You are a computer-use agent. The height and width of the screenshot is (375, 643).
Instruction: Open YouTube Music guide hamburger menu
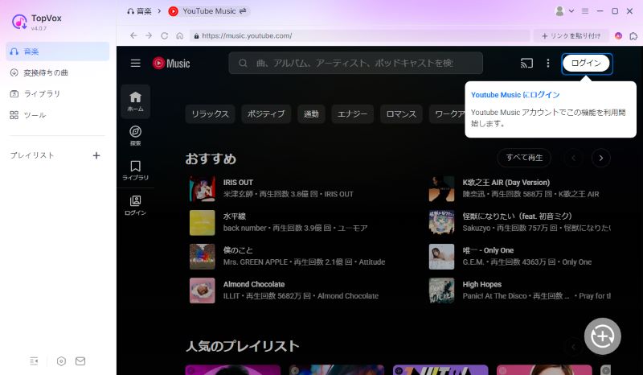coord(135,63)
